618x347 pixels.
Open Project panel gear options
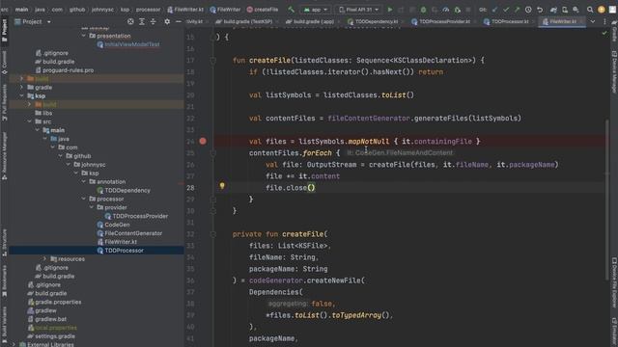167,21
